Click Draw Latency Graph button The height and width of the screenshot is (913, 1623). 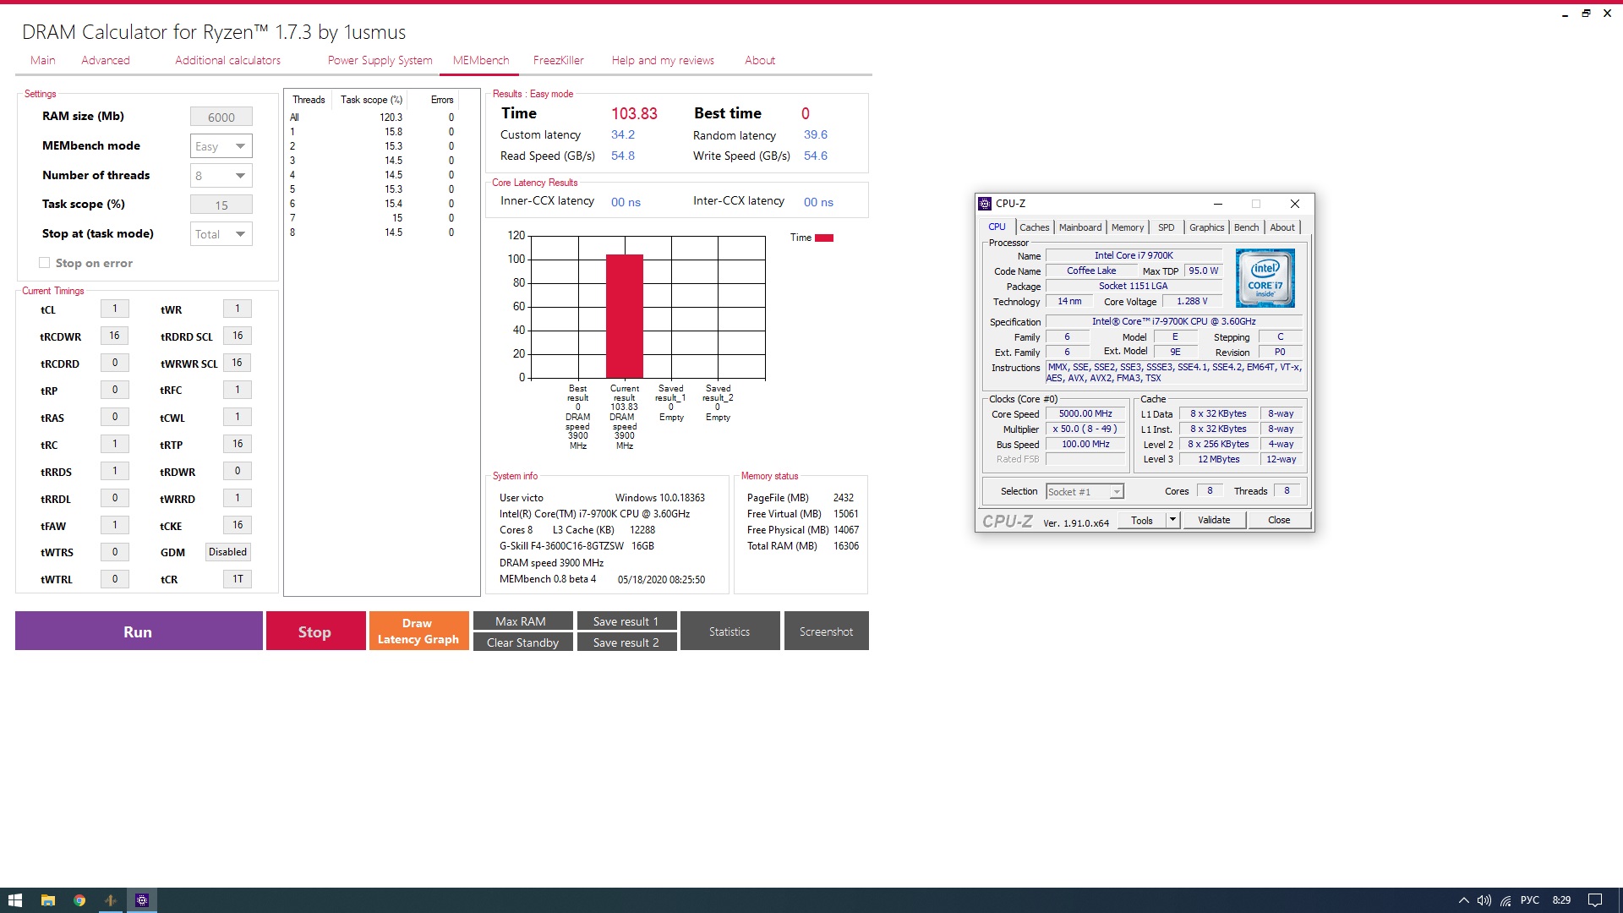[418, 631]
